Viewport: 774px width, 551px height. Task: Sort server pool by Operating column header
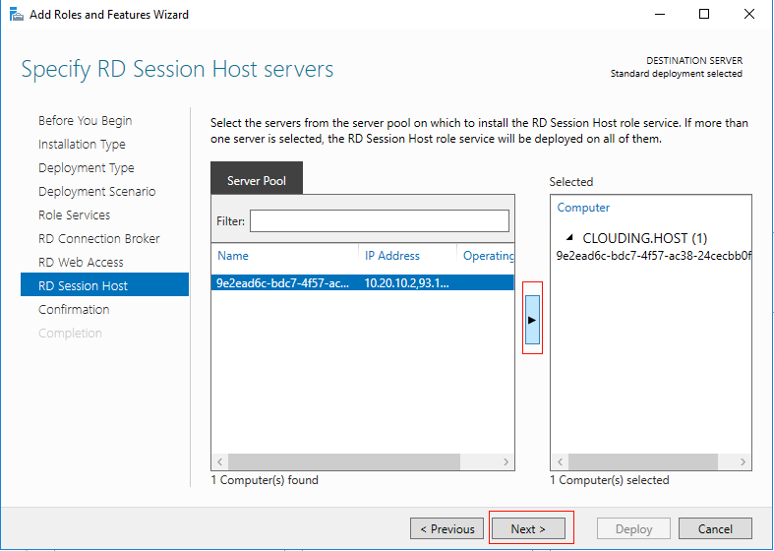coord(488,255)
